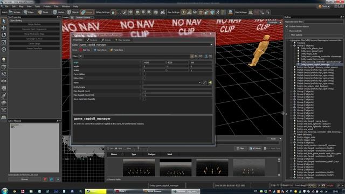Click the red icon next to Browse button
345x194 pixels.
point(45,179)
